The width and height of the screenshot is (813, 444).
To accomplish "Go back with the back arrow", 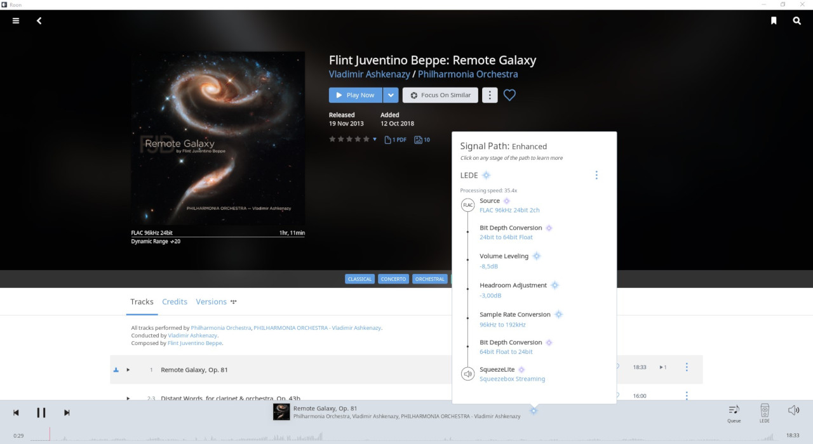I will point(39,21).
